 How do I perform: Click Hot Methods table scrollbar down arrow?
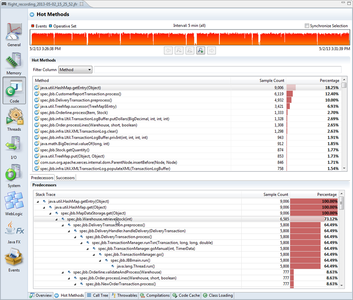point(344,168)
